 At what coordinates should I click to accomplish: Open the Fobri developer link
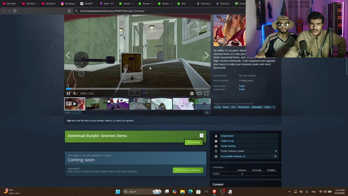[242, 86]
